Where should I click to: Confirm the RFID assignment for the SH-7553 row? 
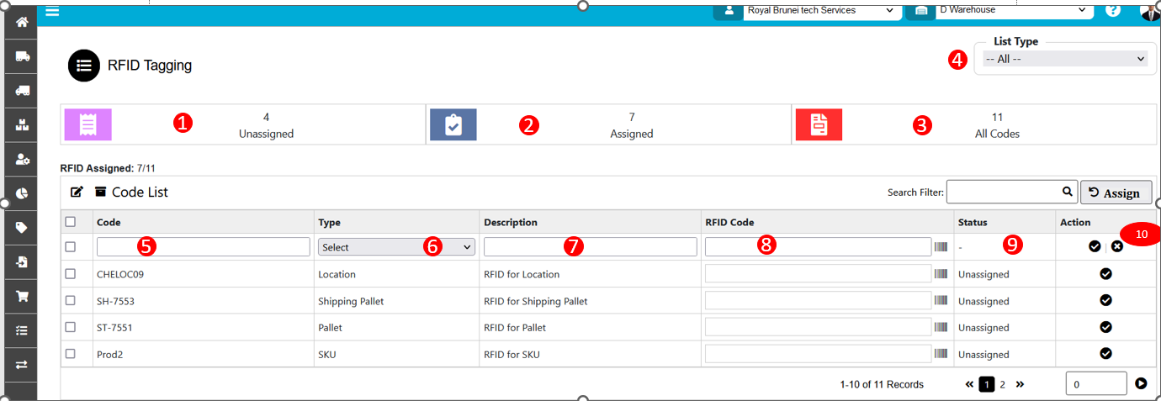coord(1105,301)
